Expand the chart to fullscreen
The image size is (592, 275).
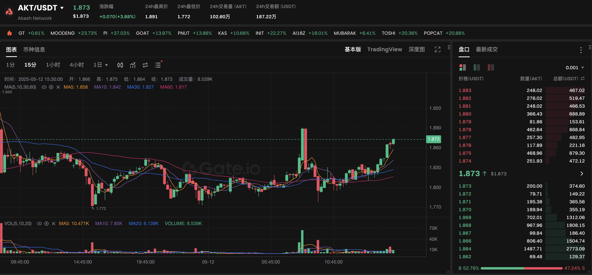click(x=438, y=49)
